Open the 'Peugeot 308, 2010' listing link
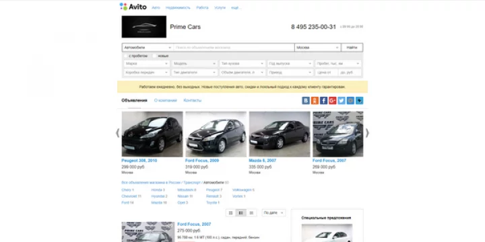485x242 pixels. click(139, 161)
